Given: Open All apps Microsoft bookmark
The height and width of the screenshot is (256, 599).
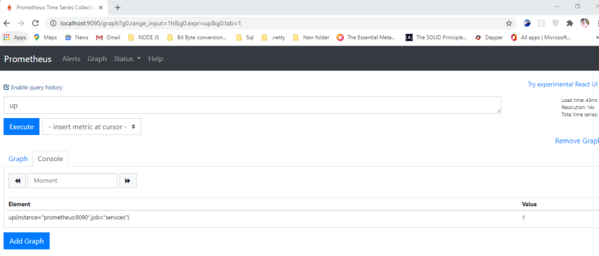Looking at the screenshot, I should coord(541,37).
